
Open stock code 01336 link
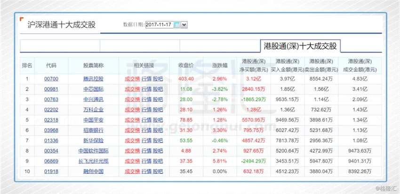coord(51,140)
